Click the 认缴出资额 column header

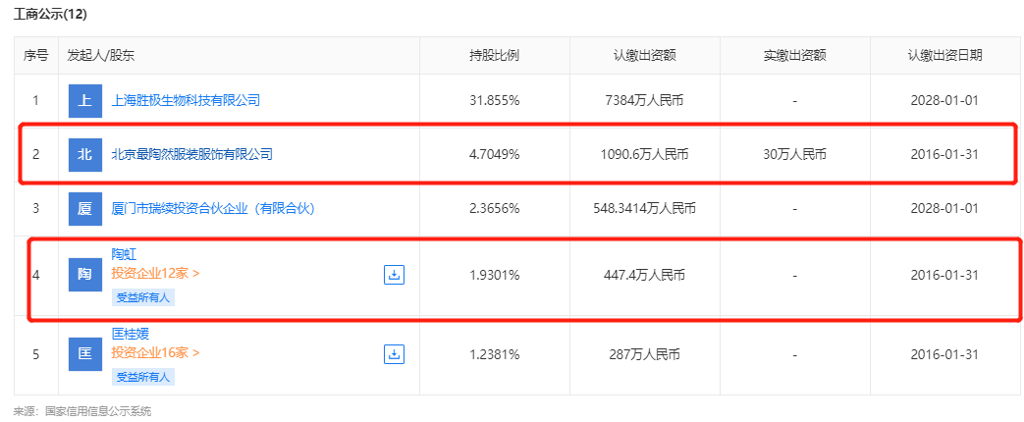tap(645, 56)
